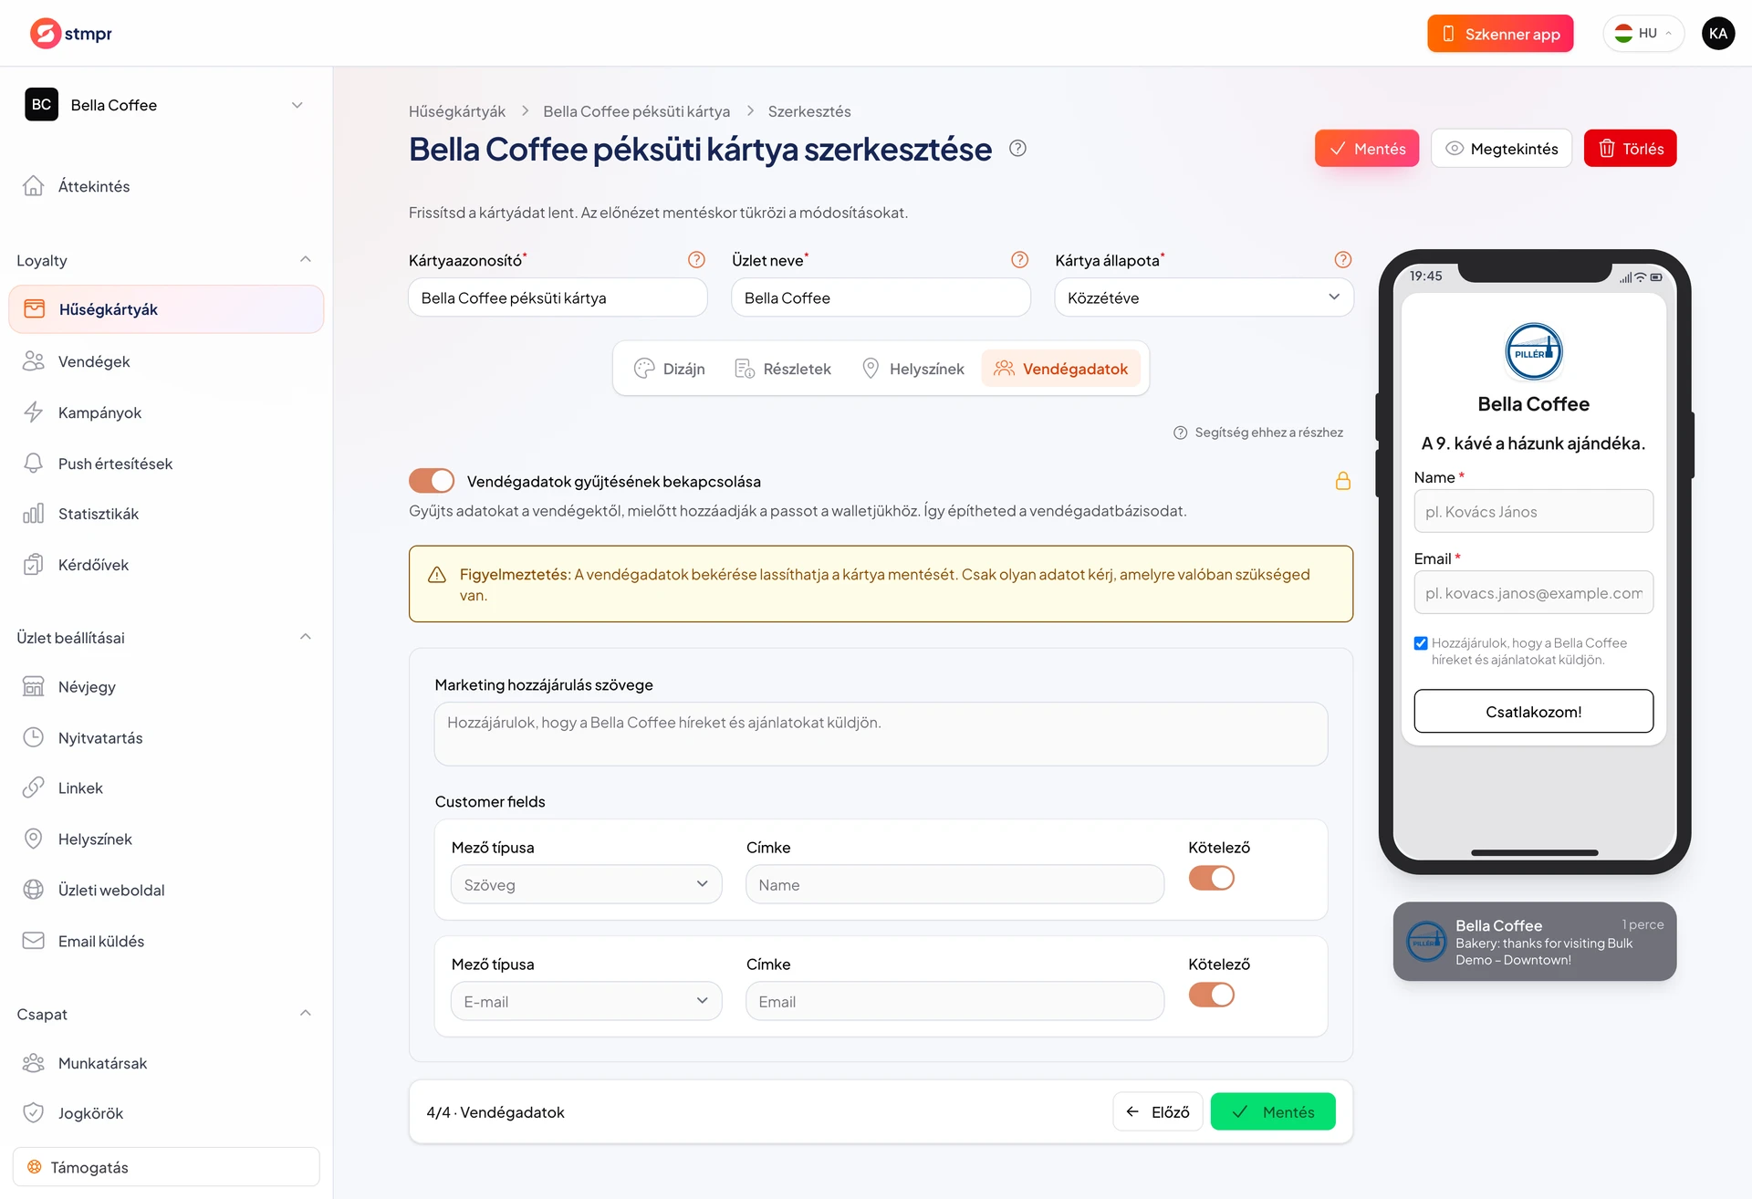Toggle Kötelező switch for Name field

point(1212,878)
